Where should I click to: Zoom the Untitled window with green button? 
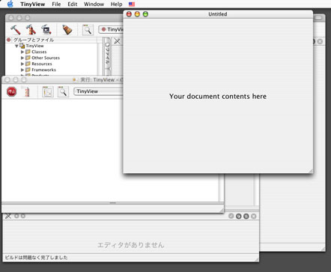145,14
